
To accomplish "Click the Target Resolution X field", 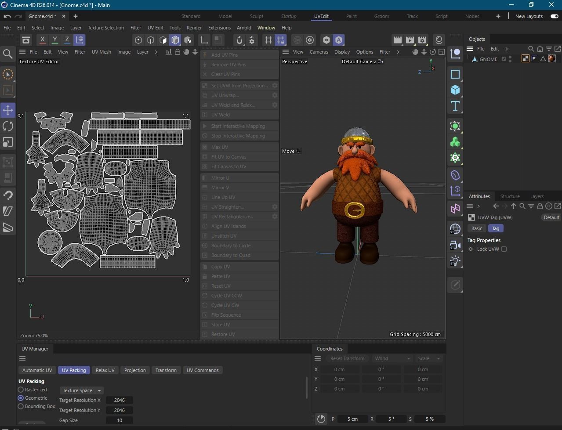I will [119, 400].
